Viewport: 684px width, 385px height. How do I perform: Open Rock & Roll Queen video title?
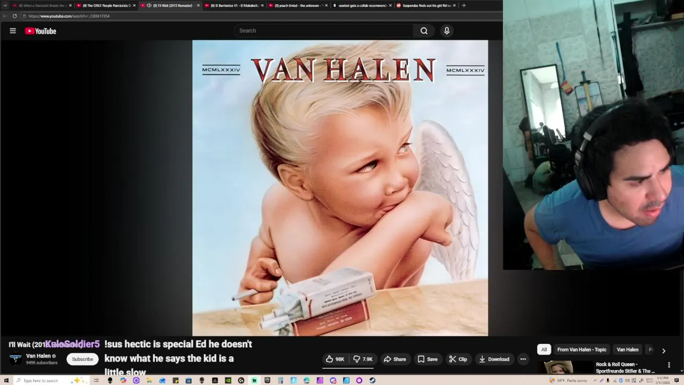[625, 368]
